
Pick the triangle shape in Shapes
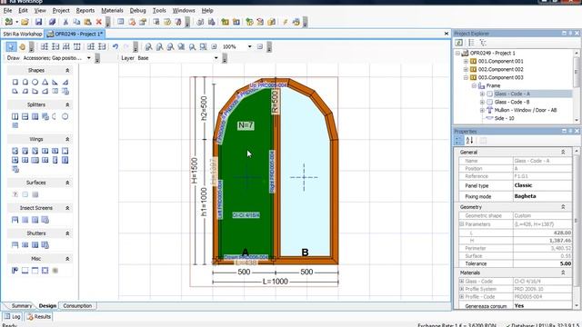45,82
